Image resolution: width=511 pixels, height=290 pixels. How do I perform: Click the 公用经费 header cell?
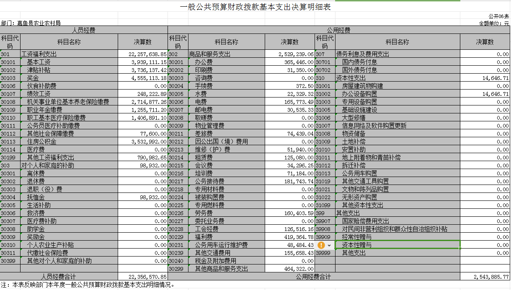click(338, 30)
